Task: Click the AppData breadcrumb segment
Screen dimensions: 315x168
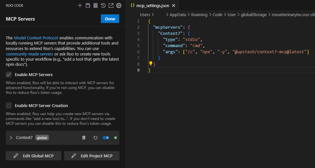Action: pyautogui.click(x=178, y=15)
